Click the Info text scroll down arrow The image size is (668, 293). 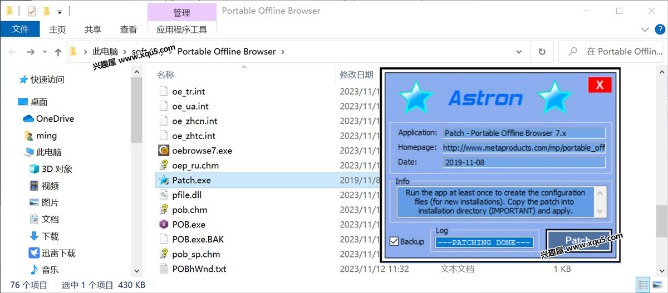600,211
